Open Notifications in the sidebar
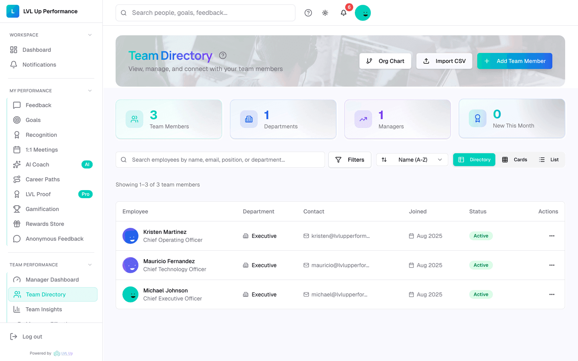 click(51, 65)
